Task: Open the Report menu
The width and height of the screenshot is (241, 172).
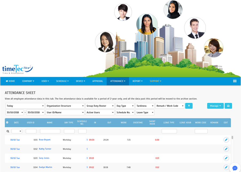Action: click(x=137, y=81)
